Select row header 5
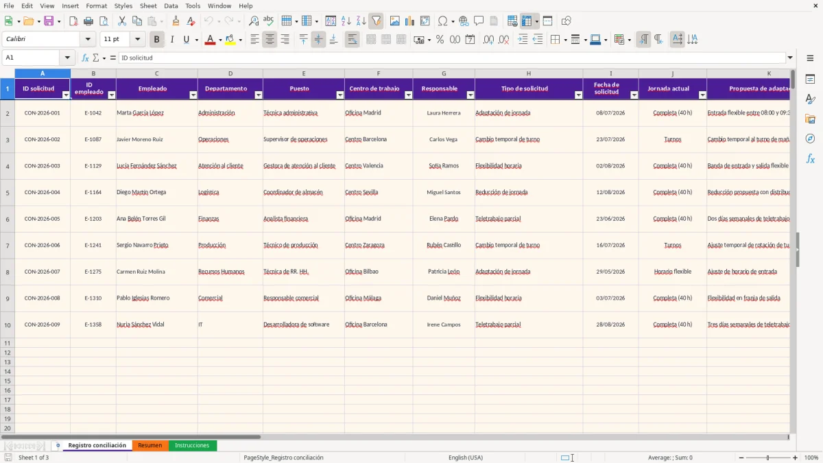The image size is (823, 463). click(x=8, y=193)
